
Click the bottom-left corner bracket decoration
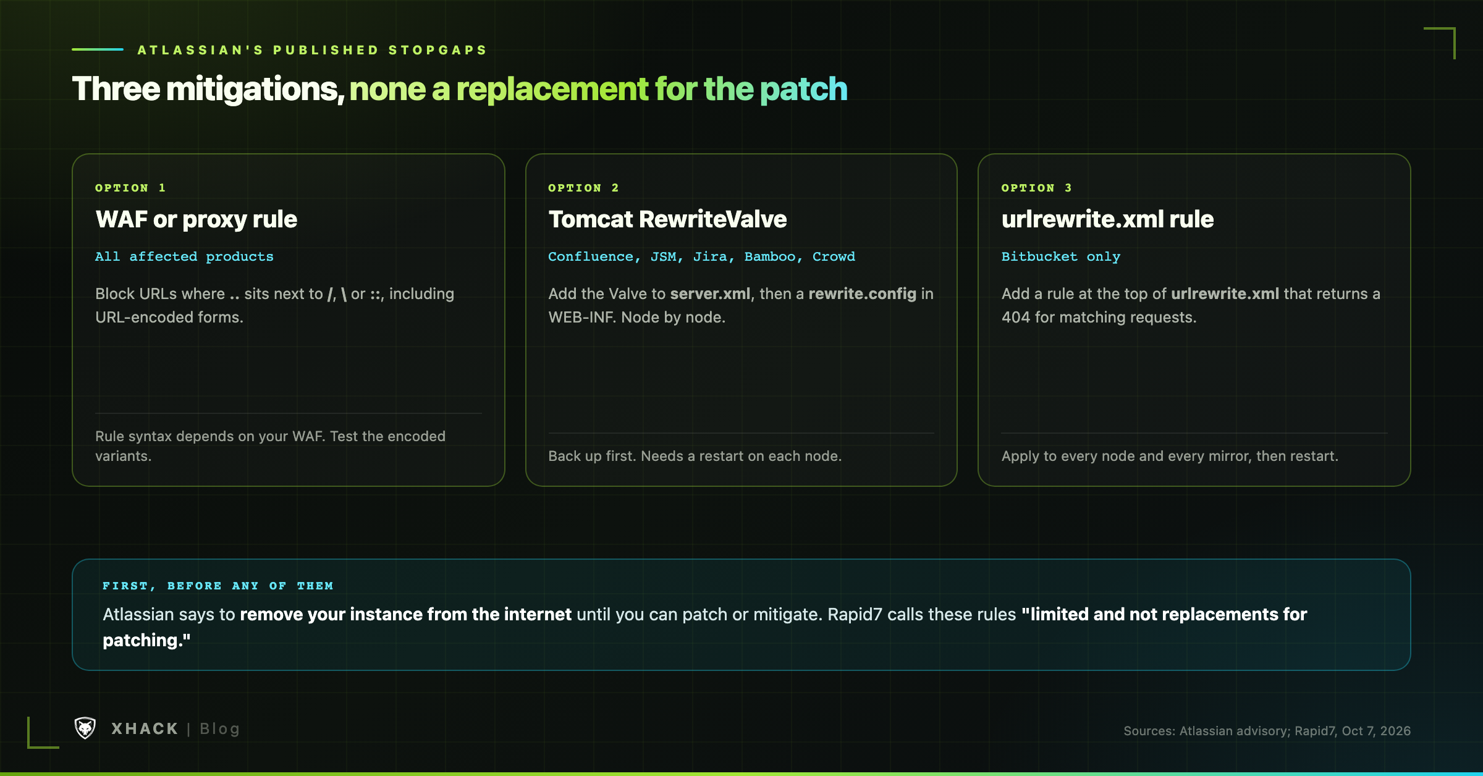[43, 733]
